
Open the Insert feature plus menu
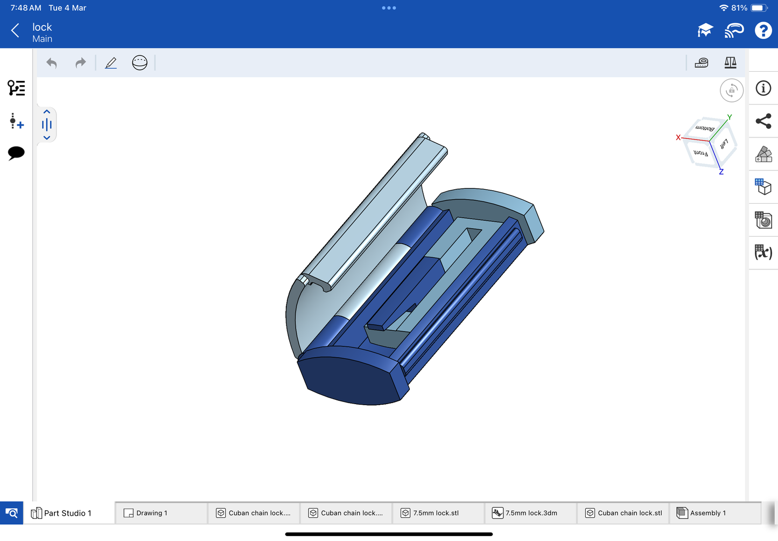click(16, 121)
